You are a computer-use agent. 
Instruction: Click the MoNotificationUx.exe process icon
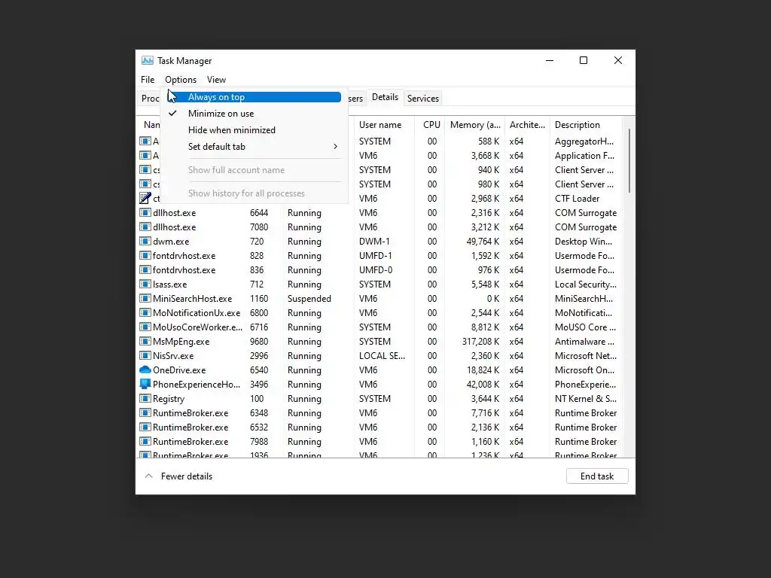145,312
